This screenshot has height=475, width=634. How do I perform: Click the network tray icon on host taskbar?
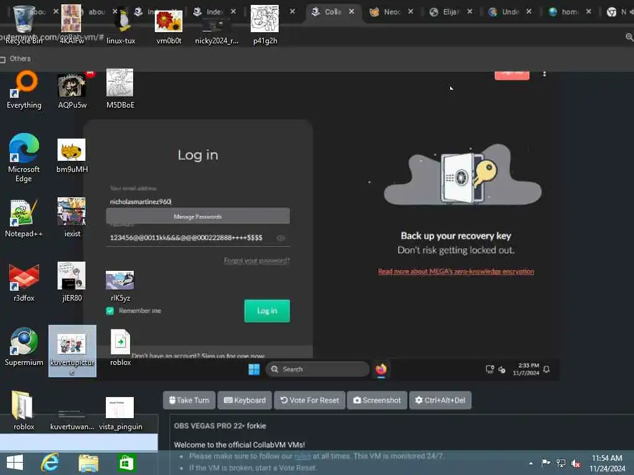tap(561, 463)
